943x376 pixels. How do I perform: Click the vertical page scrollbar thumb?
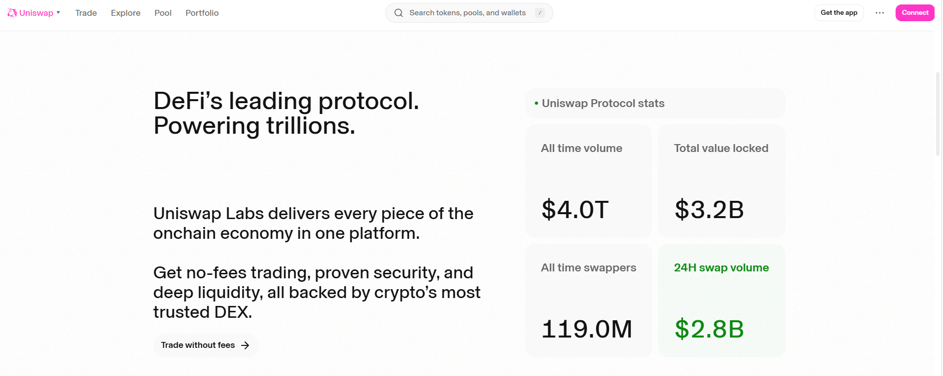point(938,113)
